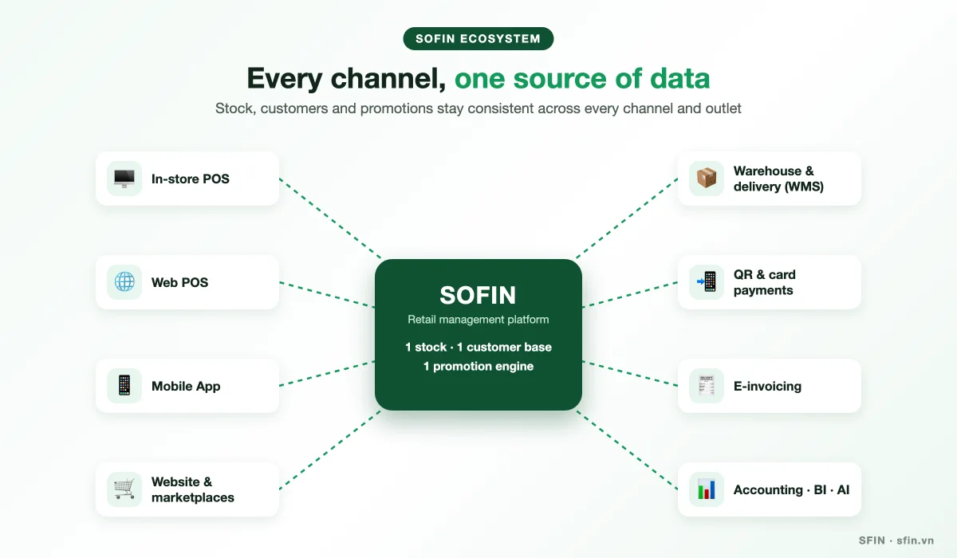Open the SFIN · sfin.vn footer link
The height and width of the screenshot is (558, 957).
point(896,540)
